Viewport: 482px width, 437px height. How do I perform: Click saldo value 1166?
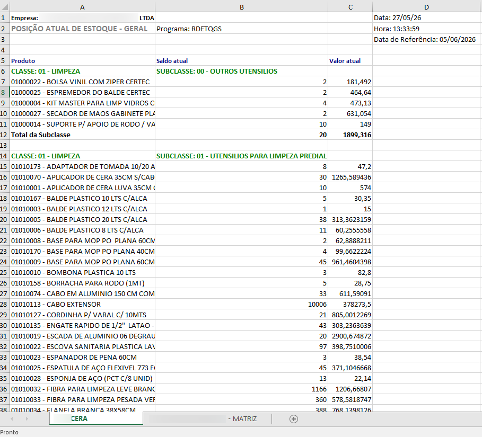click(x=241, y=389)
